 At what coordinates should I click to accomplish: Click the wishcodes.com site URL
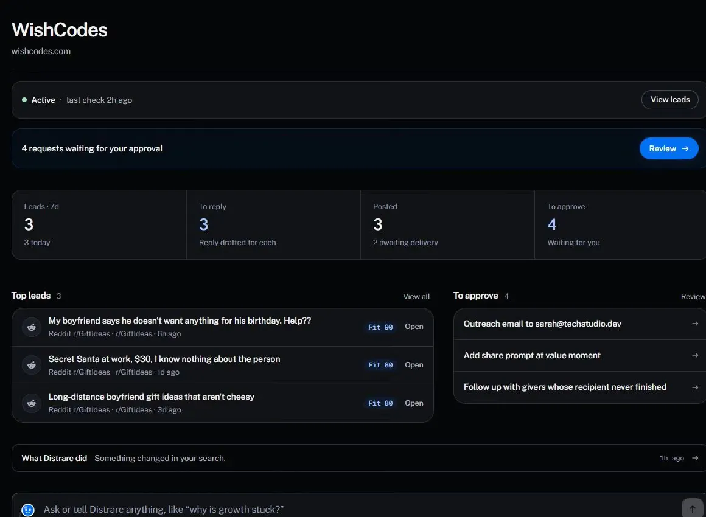point(41,51)
